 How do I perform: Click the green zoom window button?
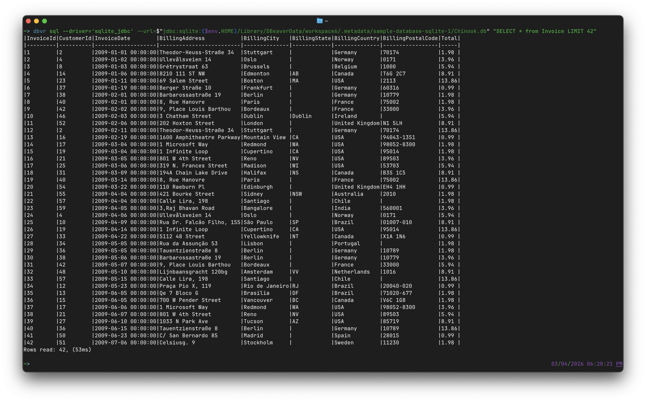pyautogui.click(x=45, y=21)
